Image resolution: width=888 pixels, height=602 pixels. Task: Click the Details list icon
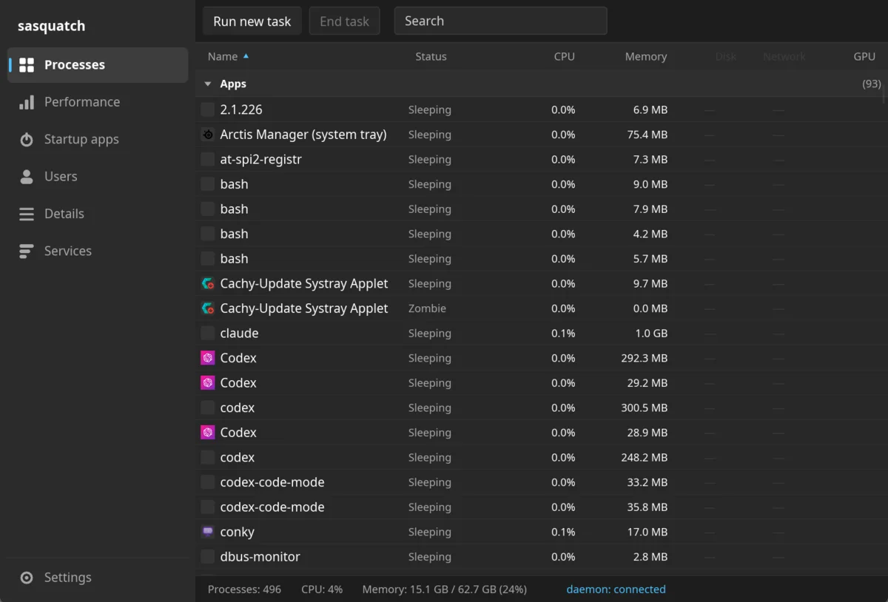(x=27, y=214)
